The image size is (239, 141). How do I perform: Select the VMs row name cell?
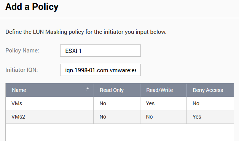[x=49, y=103]
